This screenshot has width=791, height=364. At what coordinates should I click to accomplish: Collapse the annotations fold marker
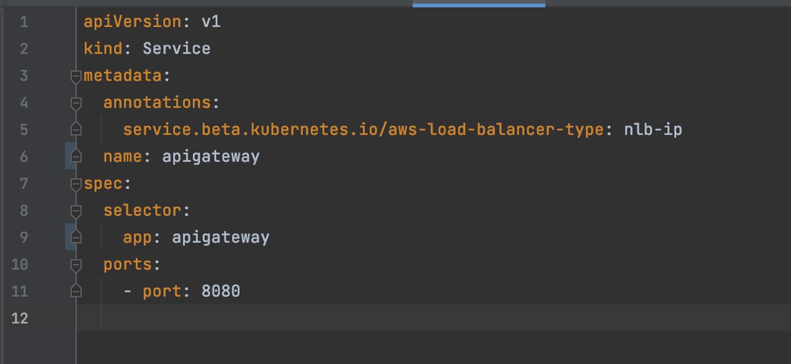pos(76,103)
